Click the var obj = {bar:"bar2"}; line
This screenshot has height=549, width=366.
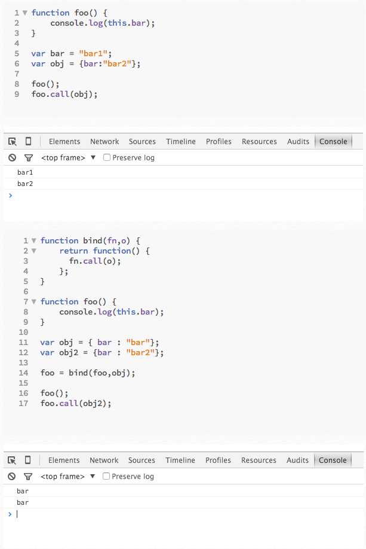tap(85, 64)
